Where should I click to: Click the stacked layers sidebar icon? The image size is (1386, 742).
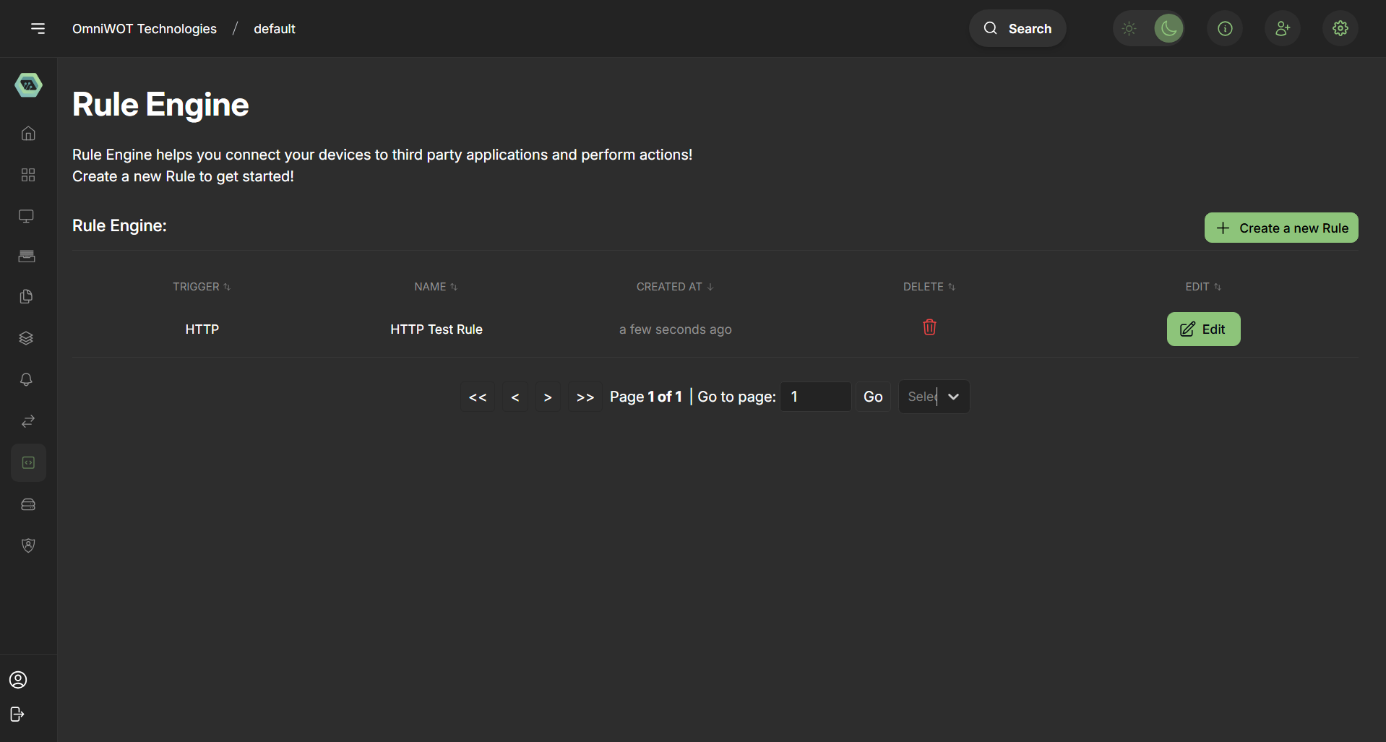[27, 338]
